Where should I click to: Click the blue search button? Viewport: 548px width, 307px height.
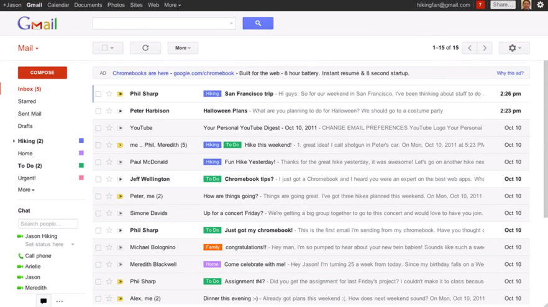click(258, 23)
